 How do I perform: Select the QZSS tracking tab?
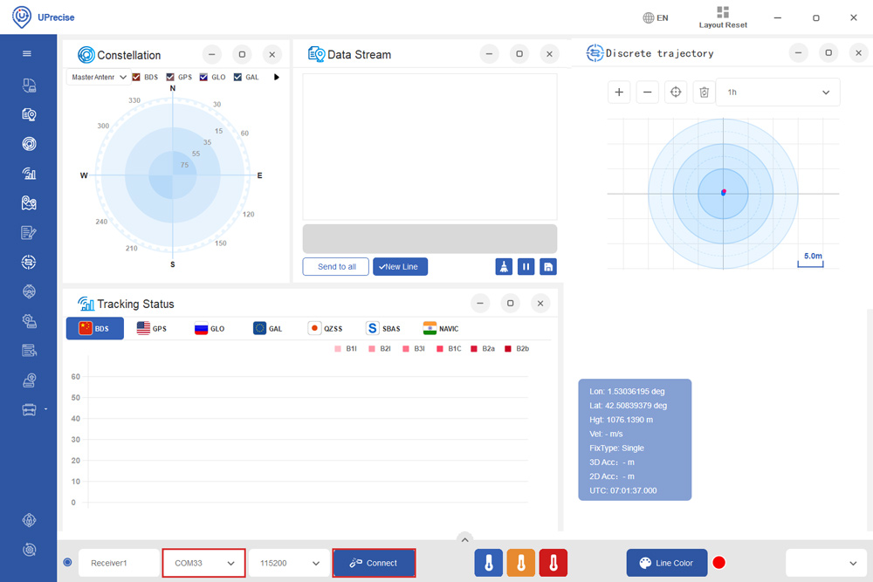327,329
